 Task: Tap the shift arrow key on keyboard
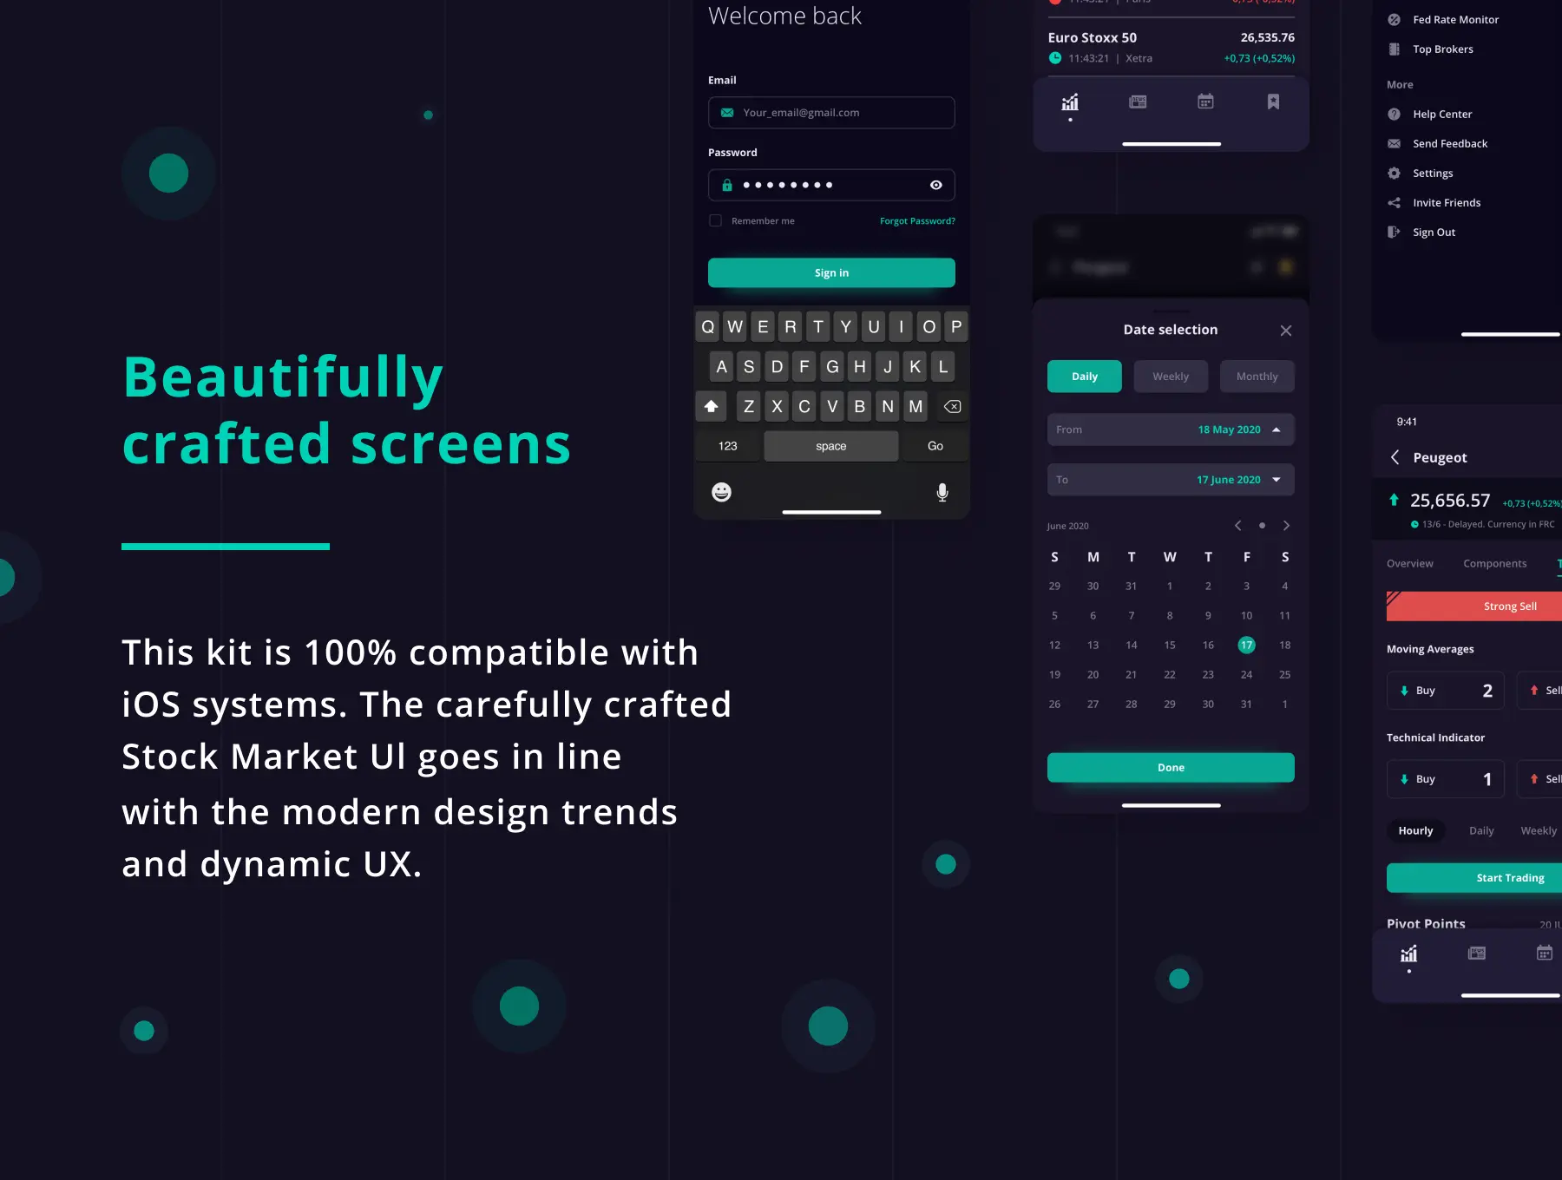711,406
